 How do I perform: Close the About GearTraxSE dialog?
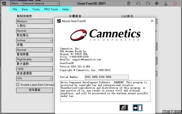pyautogui.click(x=152, y=21)
